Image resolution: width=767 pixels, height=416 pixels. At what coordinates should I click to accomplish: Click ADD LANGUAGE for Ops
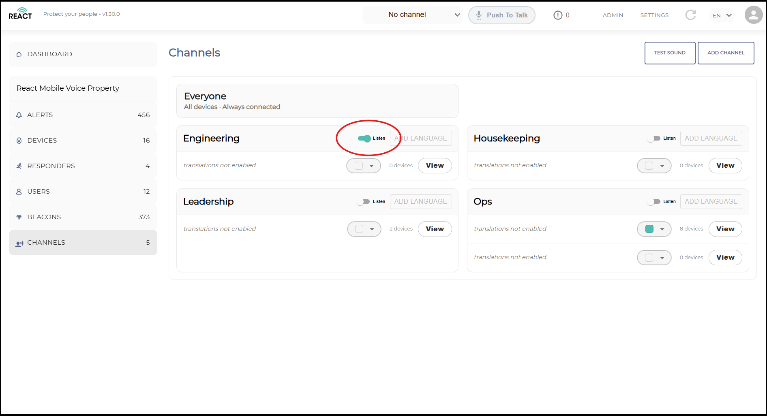click(x=711, y=202)
